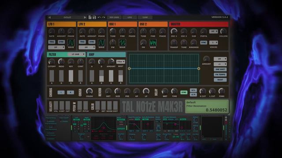Viewport: 282px width, 158px height.
Task: Enable Chorus I
Action: click(61, 93)
